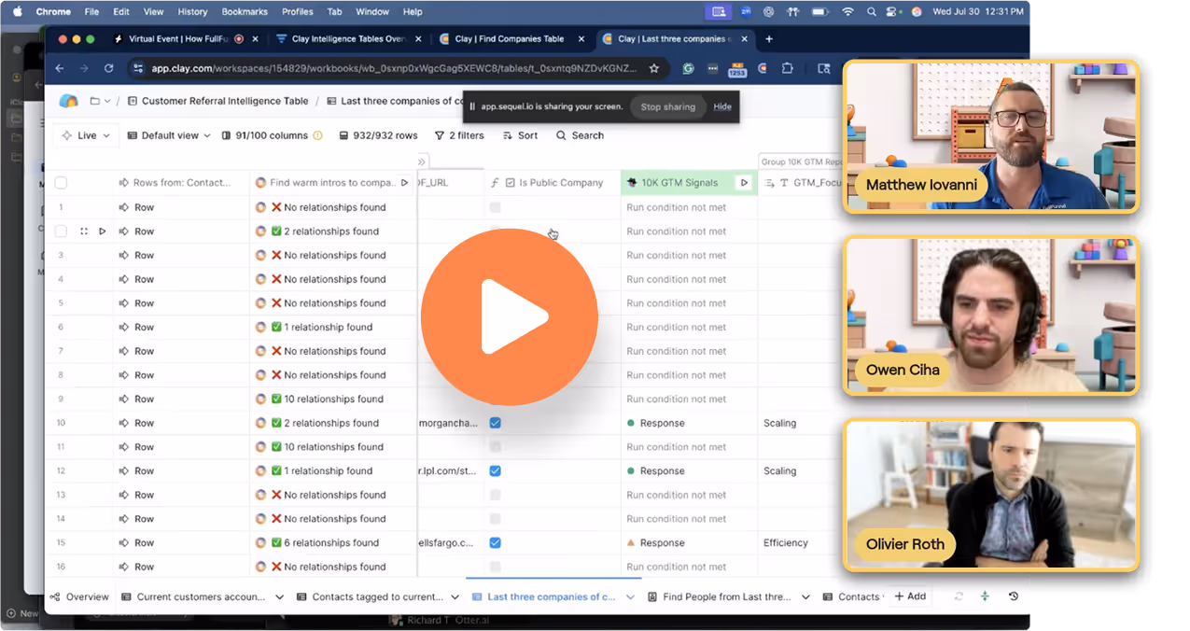Check Is Public Company for row 16

(496, 567)
